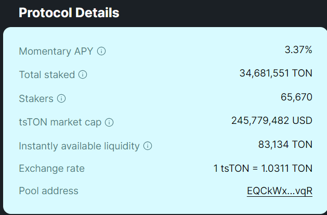Select the 83,134 TON liquidity value
327x215 pixels.
285,144
